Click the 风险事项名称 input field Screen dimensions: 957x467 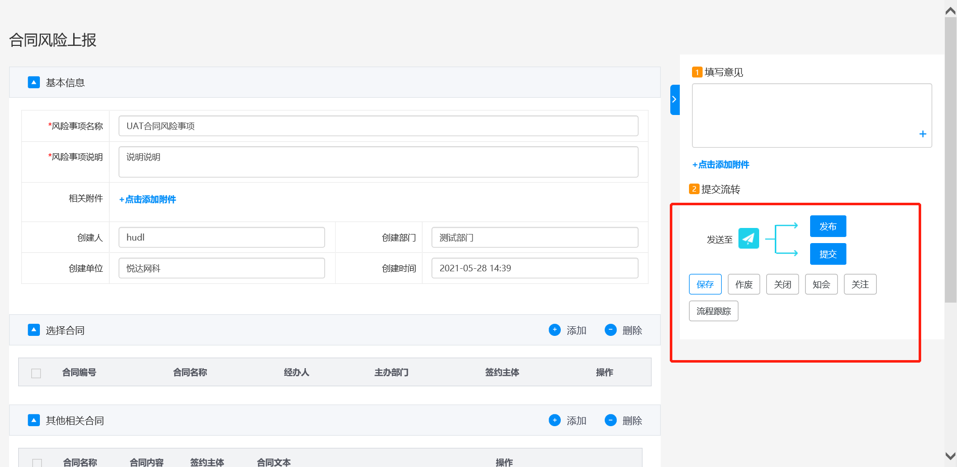click(378, 126)
